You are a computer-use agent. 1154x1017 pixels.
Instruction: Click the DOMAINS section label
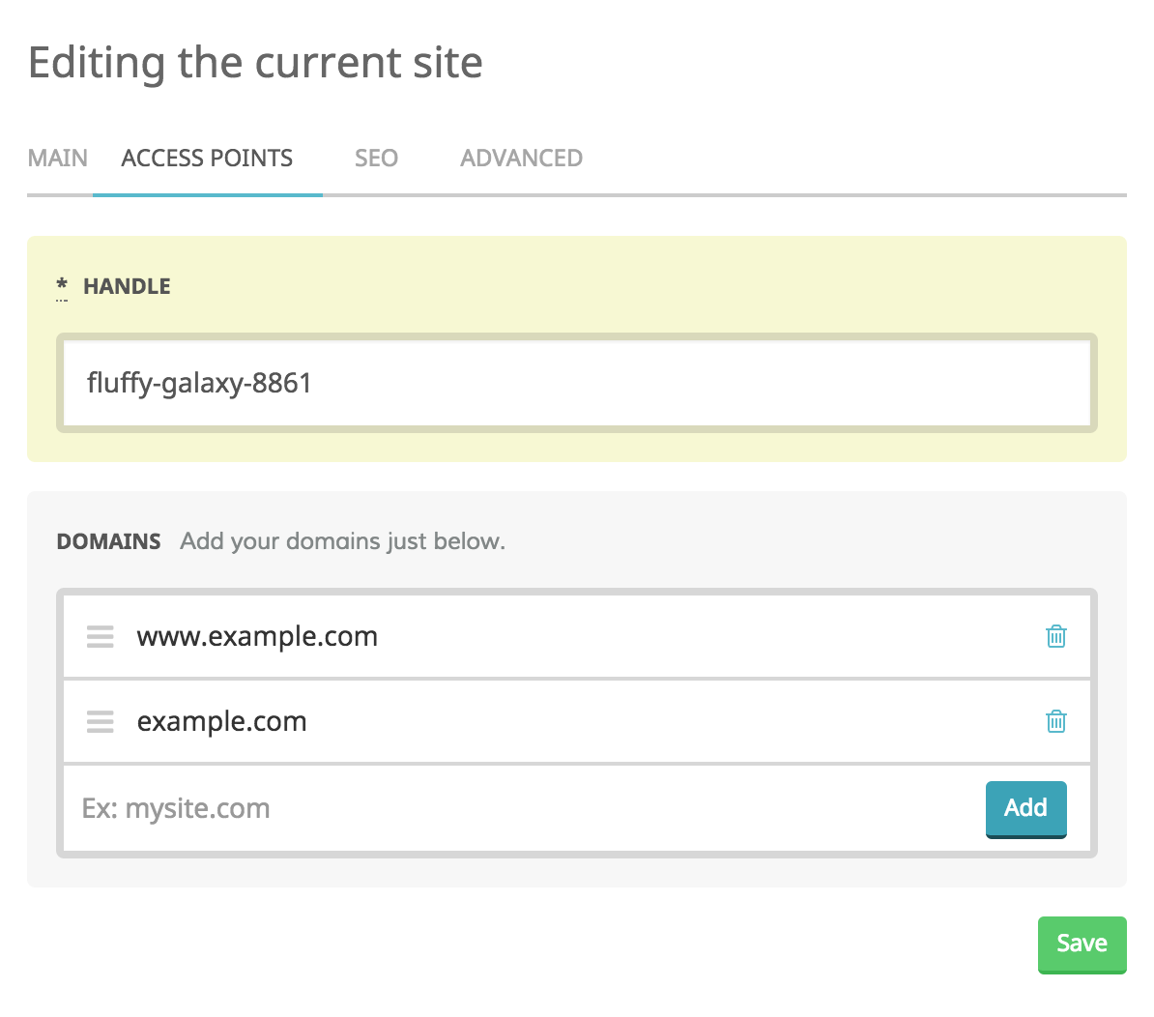click(108, 541)
